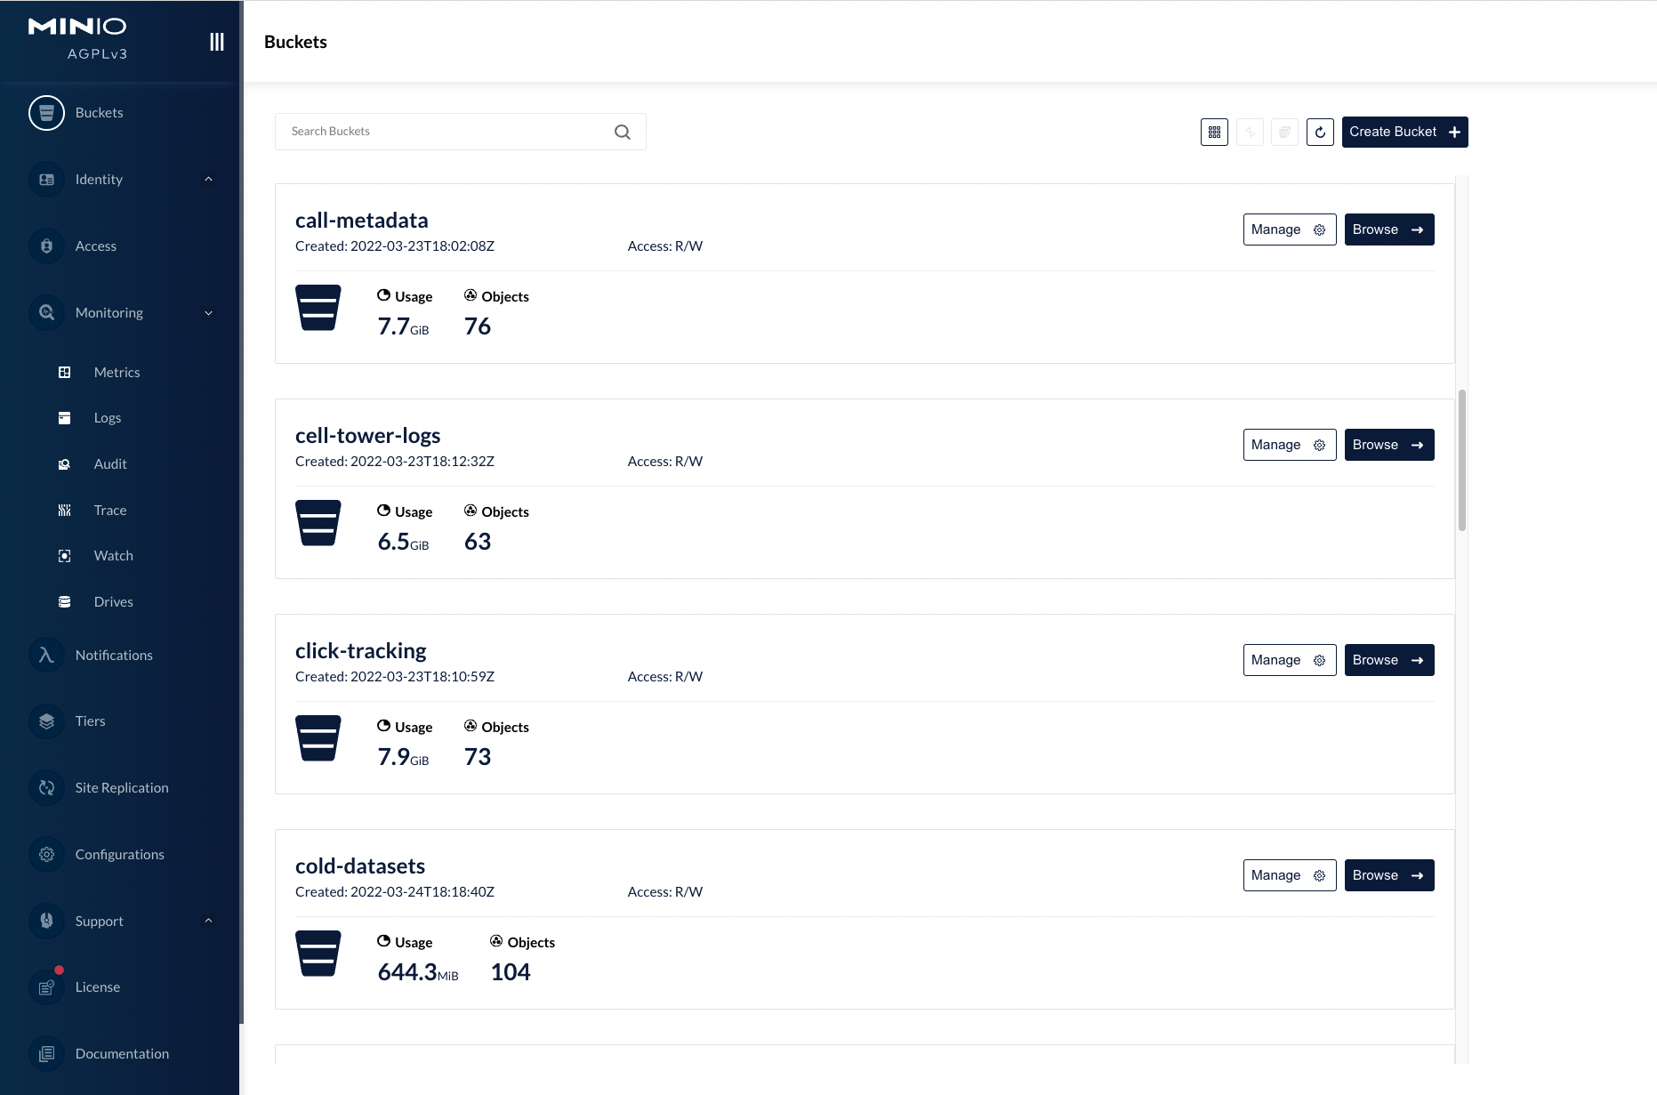Collapse the sidebar menu using the bars icon

pos(216,42)
